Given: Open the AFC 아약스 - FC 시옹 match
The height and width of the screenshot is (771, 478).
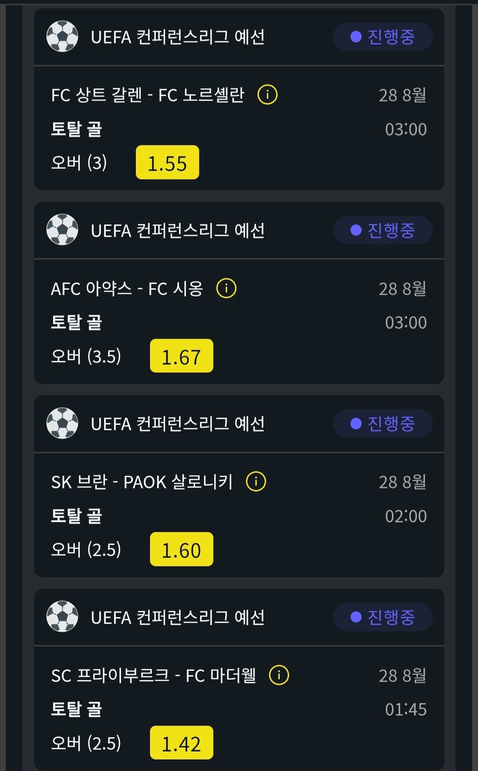Looking at the screenshot, I should [127, 288].
